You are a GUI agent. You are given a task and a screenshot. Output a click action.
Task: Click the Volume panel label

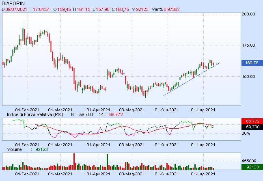tap(15, 149)
